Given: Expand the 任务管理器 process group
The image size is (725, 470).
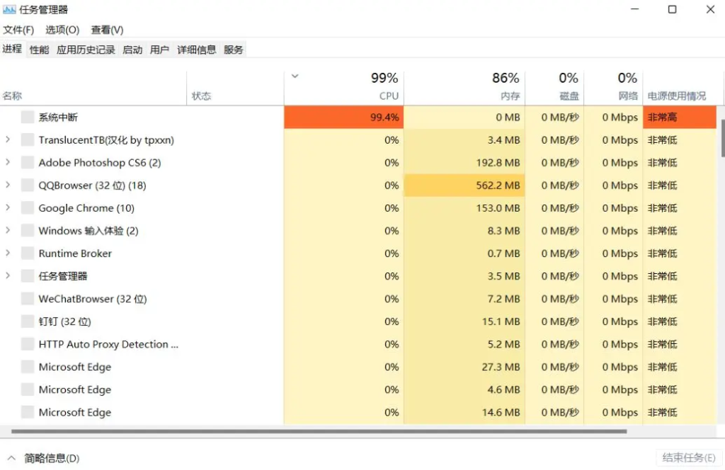Looking at the screenshot, I should (8, 275).
